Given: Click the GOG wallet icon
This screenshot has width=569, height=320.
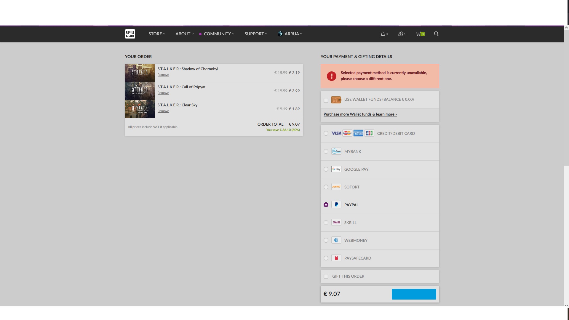Looking at the screenshot, I should point(336,100).
